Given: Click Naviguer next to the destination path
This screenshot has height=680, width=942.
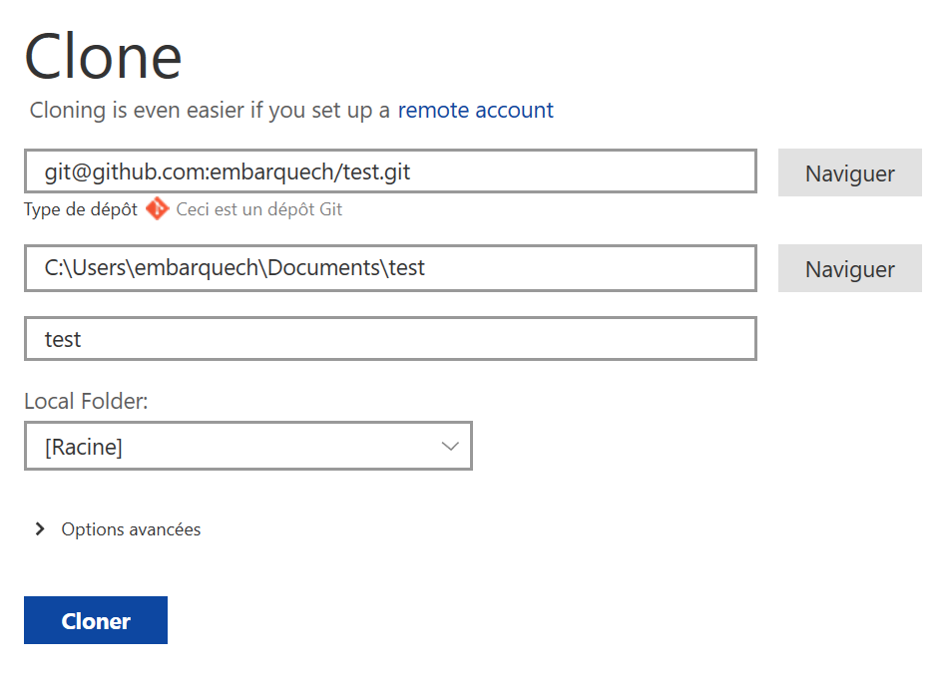Looking at the screenshot, I should click(849, 269).
